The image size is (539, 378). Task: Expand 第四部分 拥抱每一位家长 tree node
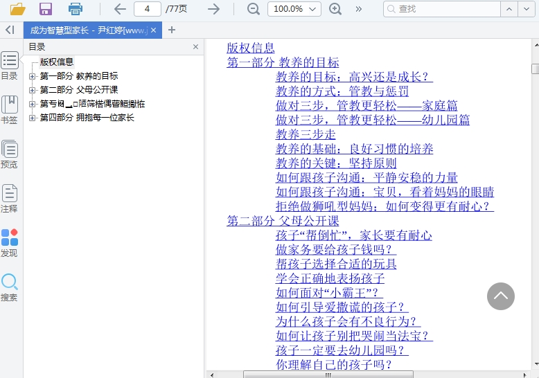pos(32,118)
